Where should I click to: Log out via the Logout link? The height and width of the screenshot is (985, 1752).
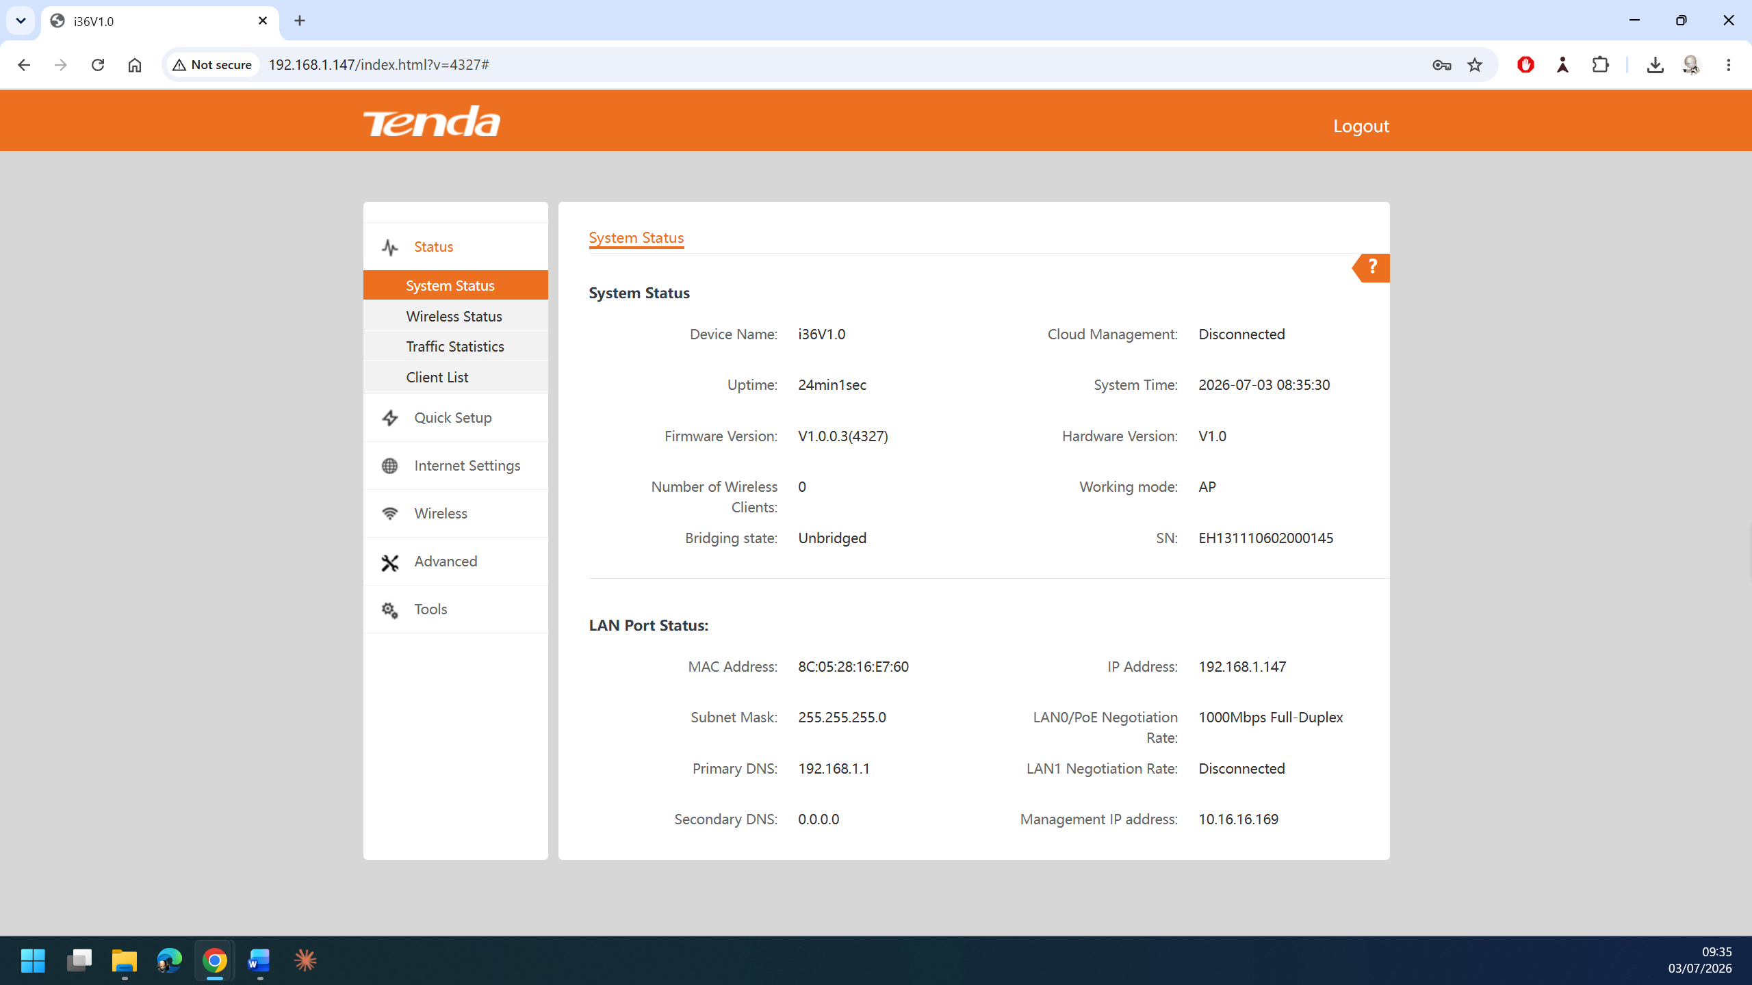(x=1361, y=126)
